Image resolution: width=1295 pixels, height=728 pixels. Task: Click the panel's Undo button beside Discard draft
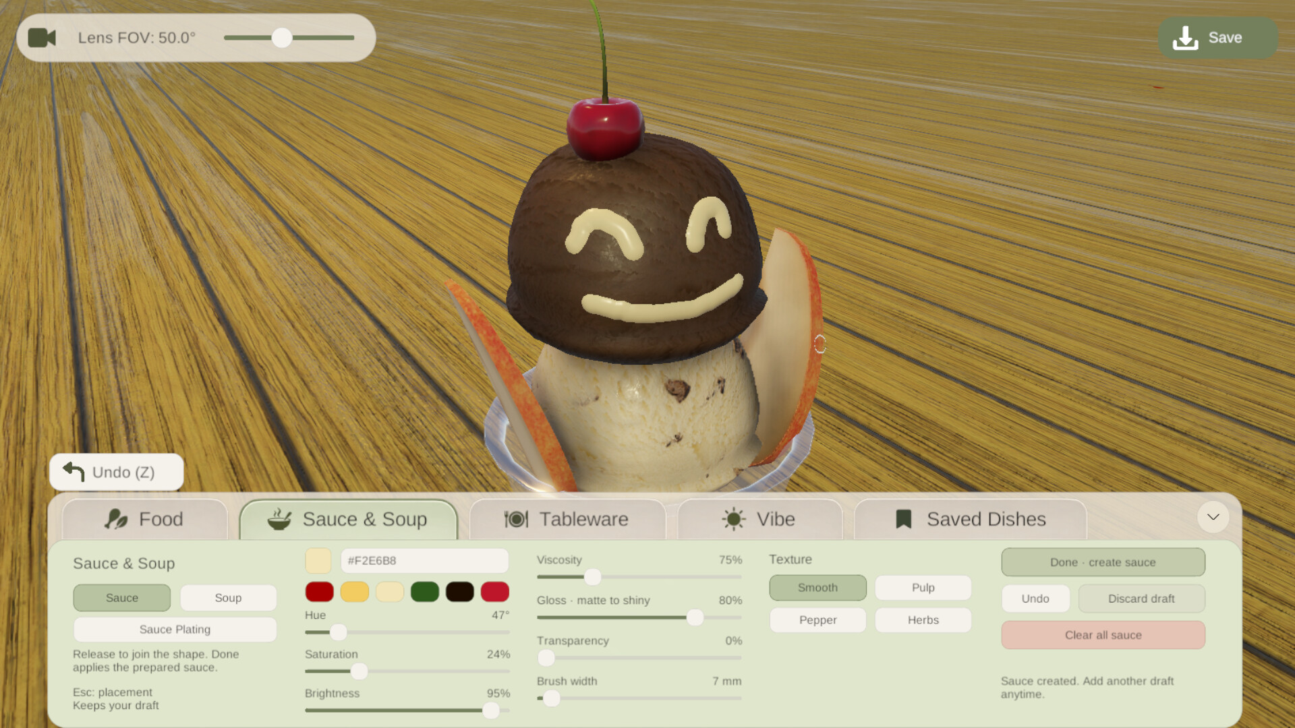tap(1035, 599)
